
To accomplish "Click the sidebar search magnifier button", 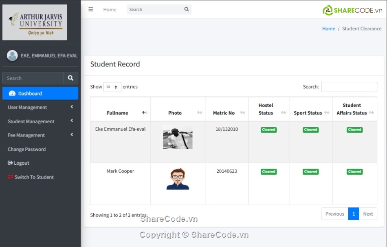I will coord(70,78).
